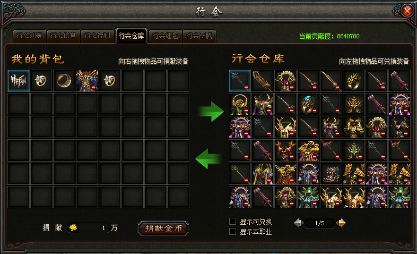Click the green left arrow to exchange
The image size is (417, 254).
pos(208,159)
